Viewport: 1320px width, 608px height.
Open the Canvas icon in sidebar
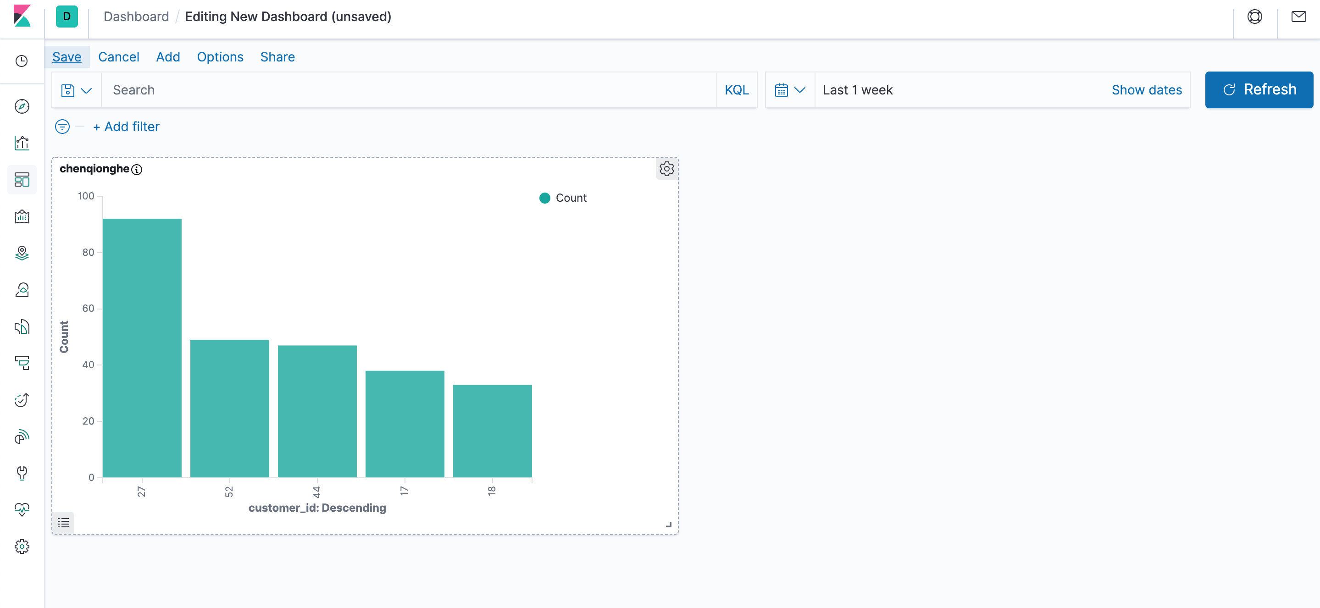tap(22, 217)
